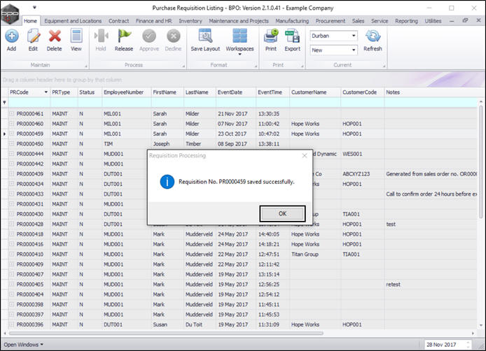Open the Procurement ribbon tab

click(330, 21)
